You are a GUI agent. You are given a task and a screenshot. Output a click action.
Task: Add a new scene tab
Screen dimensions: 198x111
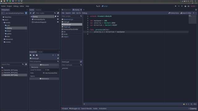84,10
